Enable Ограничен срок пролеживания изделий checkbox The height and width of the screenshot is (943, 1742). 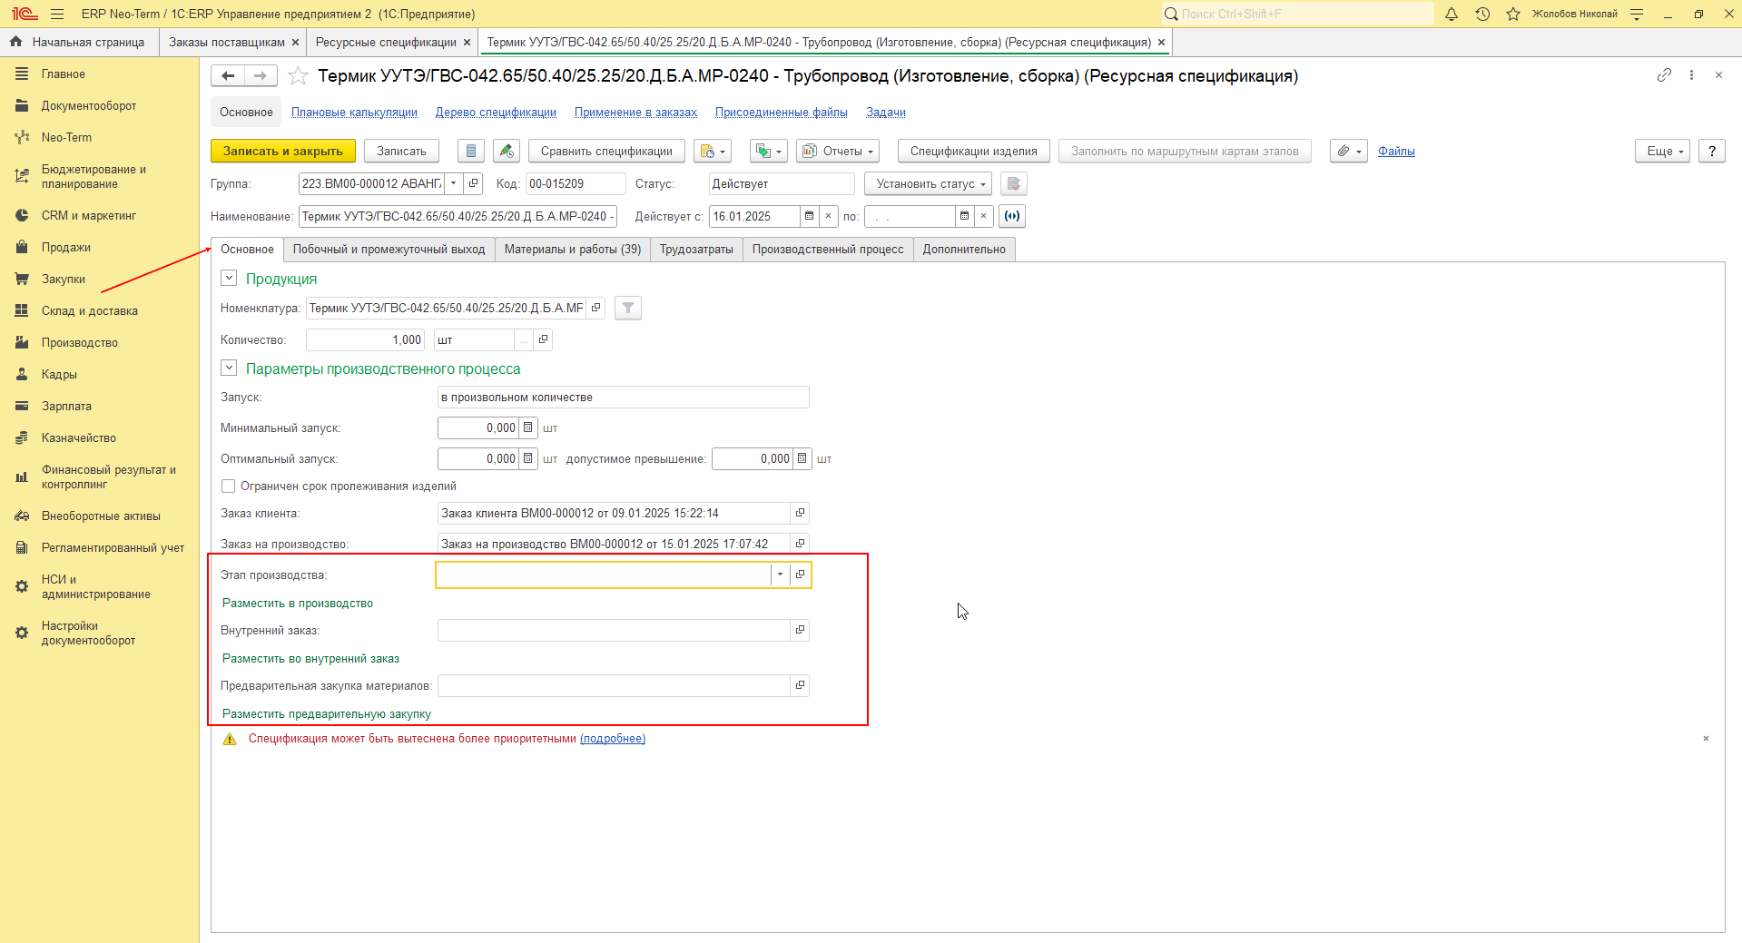click(229, 486)
